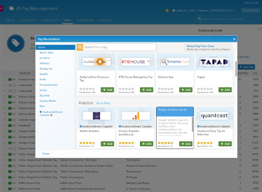The width and height of the screenshot is (262, 192).
Task: Collapse the Community Links panel arrow
Action: (x=259, y=29)
